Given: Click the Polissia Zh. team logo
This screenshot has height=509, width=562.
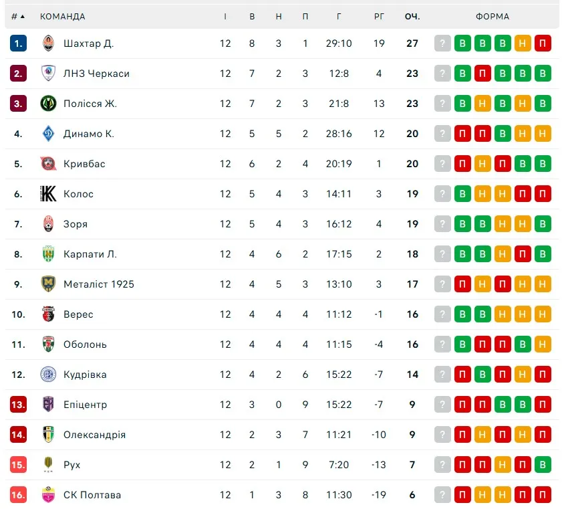Looking at the screenshot, I should 47,104.
